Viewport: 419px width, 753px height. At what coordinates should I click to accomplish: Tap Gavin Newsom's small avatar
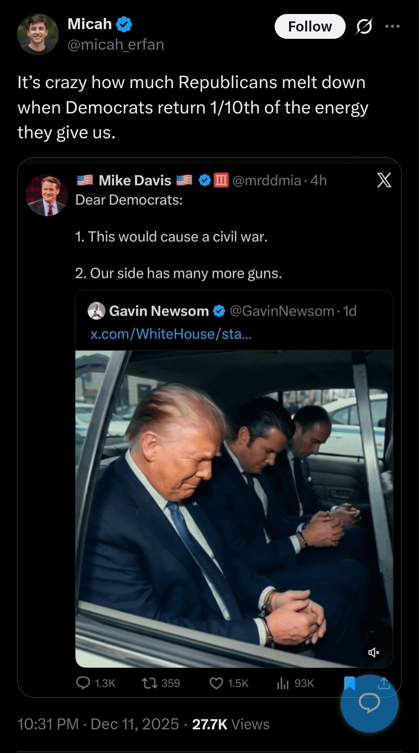click(x=96, y=311)
